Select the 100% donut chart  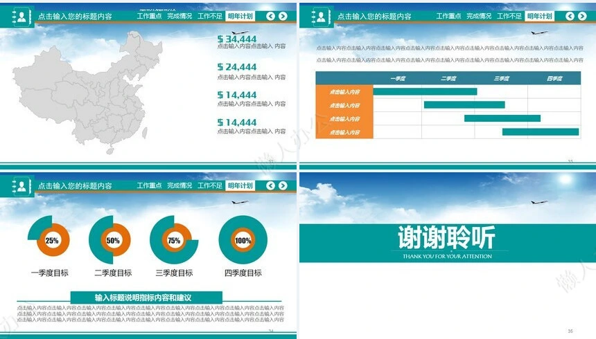click(x=243, y=240)
